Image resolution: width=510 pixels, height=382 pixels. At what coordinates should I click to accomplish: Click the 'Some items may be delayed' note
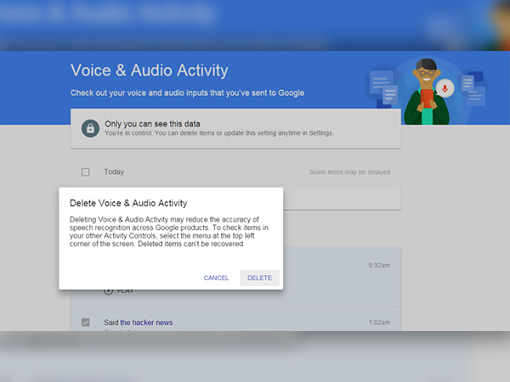click(x=349, y=172)
